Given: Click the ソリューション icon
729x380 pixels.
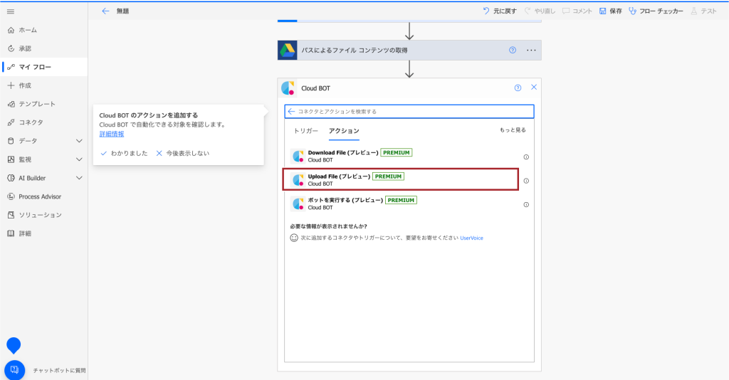Looking at the screenshot, I should point(11,215).
